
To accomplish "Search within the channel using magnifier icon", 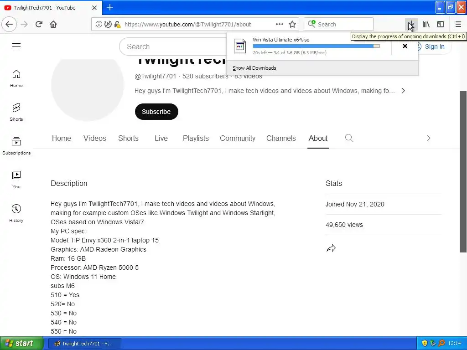I will coord(349,138).
